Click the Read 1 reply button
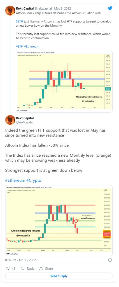119x287 pixels. tap(59, 276)
